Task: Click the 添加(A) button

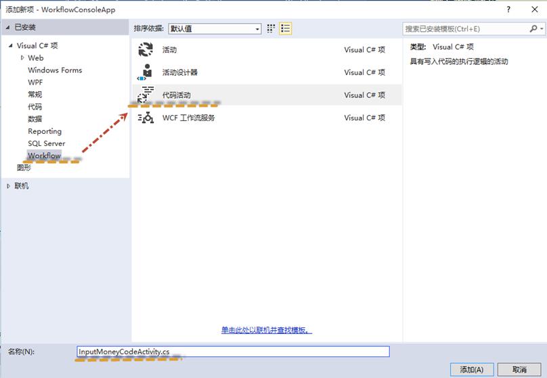Action: click(472, 369)
